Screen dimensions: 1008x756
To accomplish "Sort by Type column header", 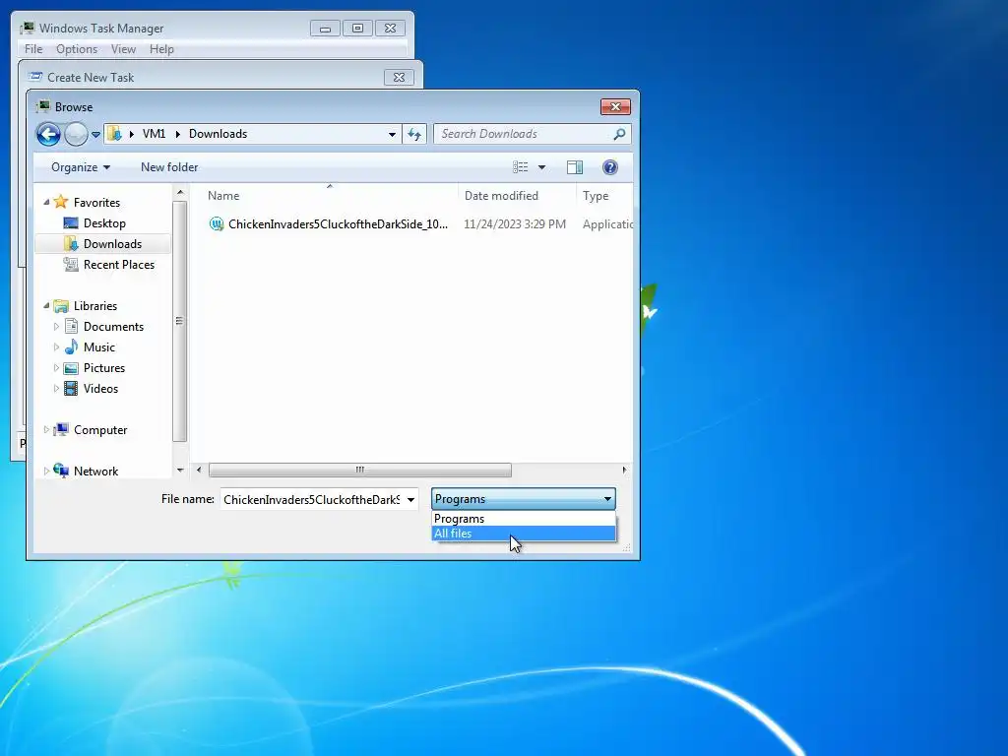I will [x=596, y=196].
